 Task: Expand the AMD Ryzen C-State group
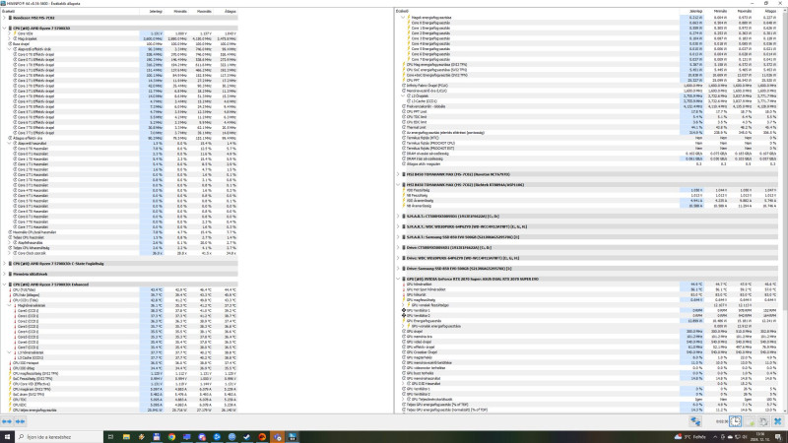click(5, 263)
